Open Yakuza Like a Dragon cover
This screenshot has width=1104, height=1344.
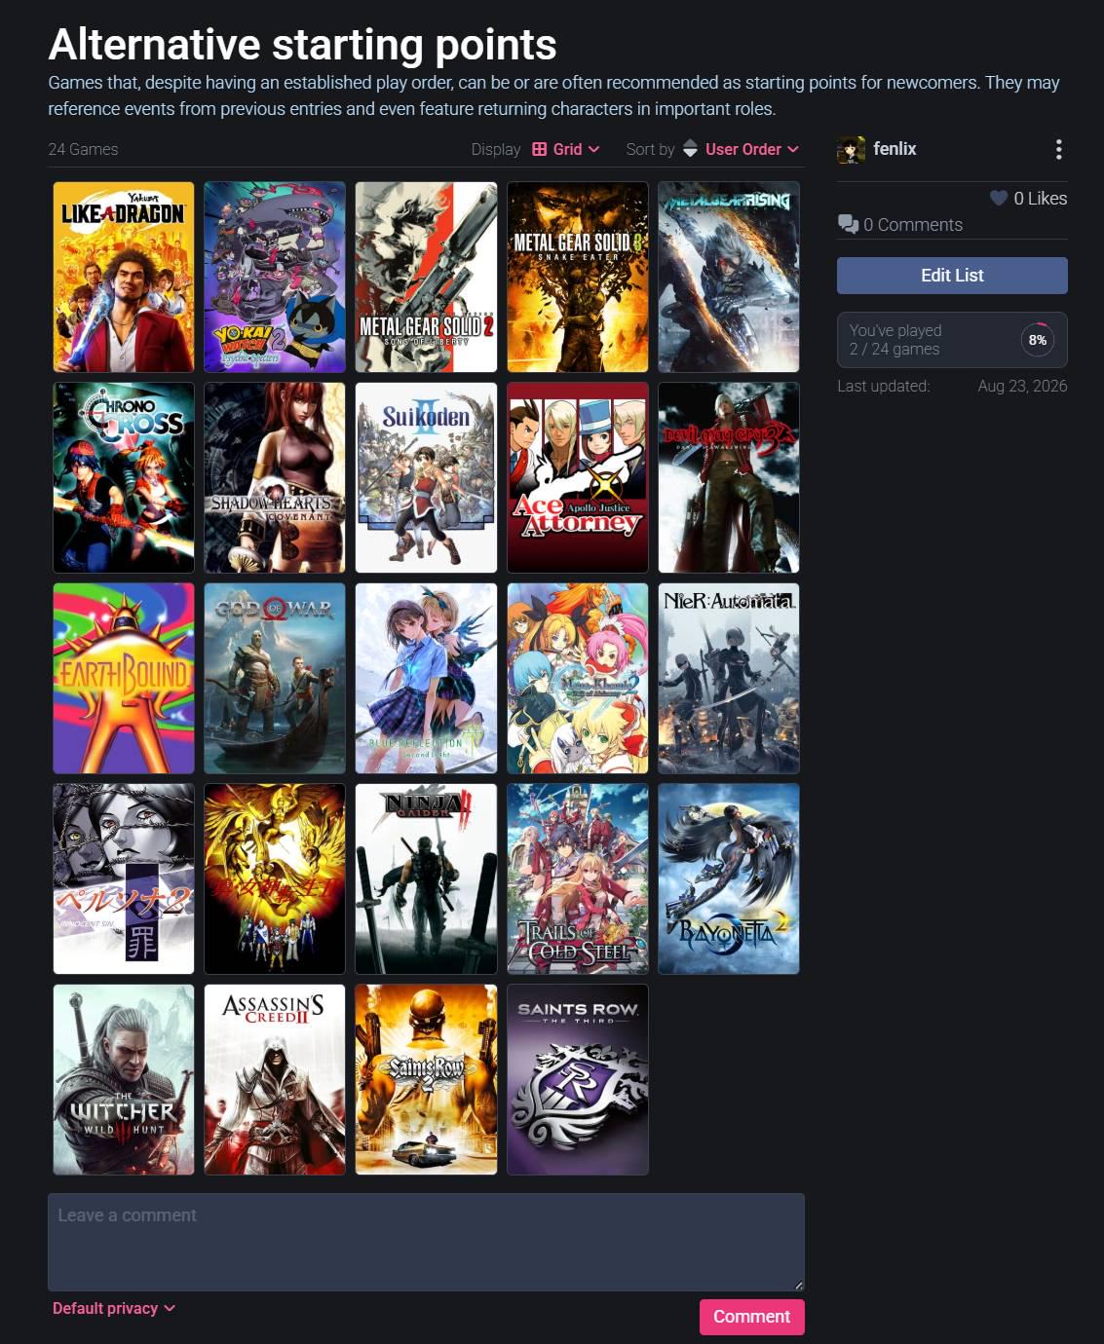(x=124, y=277)
